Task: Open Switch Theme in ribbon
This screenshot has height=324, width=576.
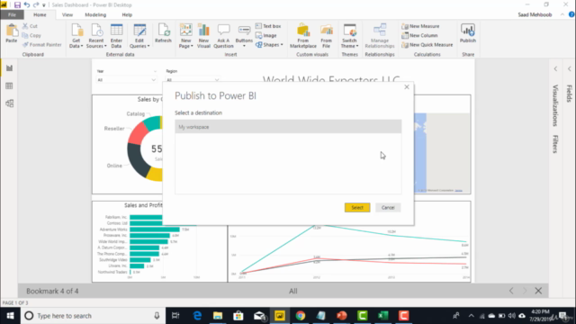Action: pyautogui.click(x=349, y=36)
